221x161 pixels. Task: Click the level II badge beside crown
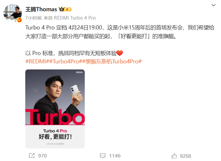tap(68, 9)
